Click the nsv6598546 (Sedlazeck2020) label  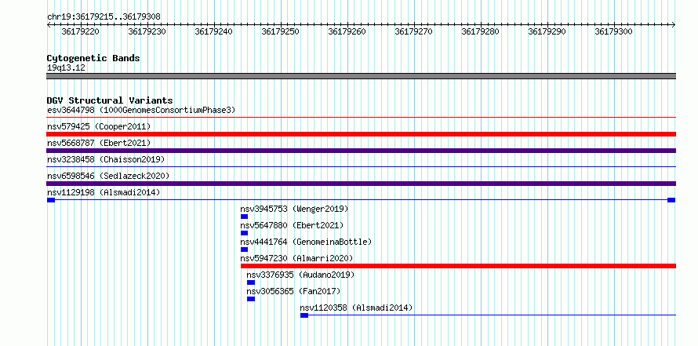108,176
